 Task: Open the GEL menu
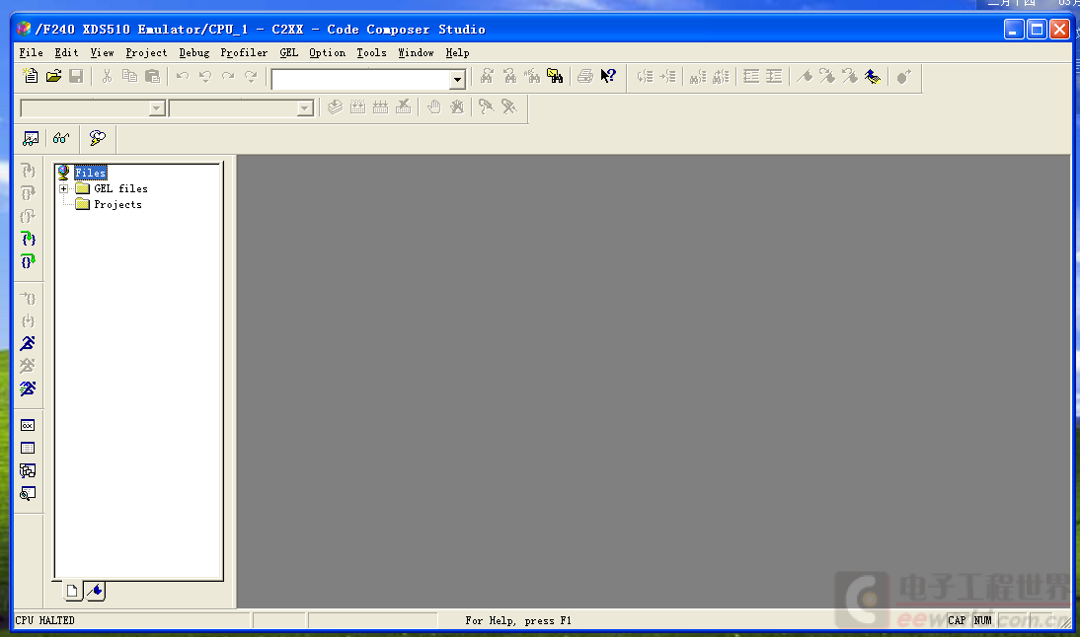(288, 53)
